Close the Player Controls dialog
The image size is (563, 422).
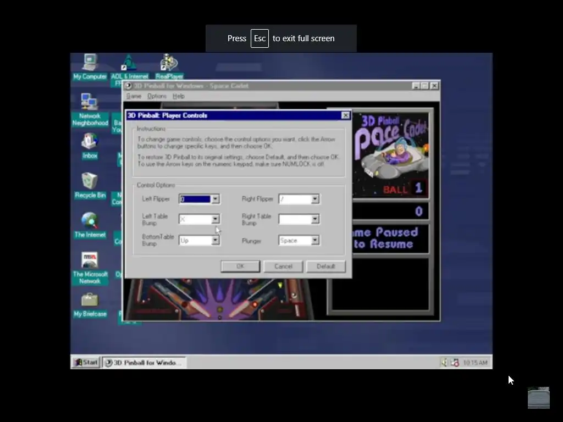tap(345, 115)
